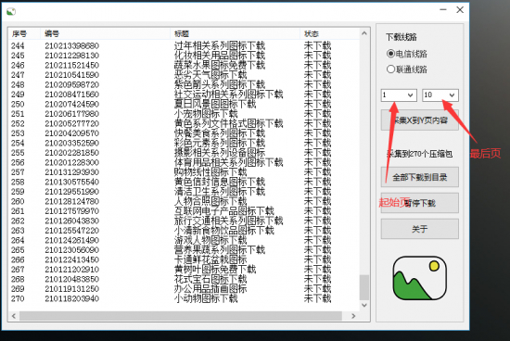Click the ID 210118203940 cell
510x341 pixels.
pos(72,298)
